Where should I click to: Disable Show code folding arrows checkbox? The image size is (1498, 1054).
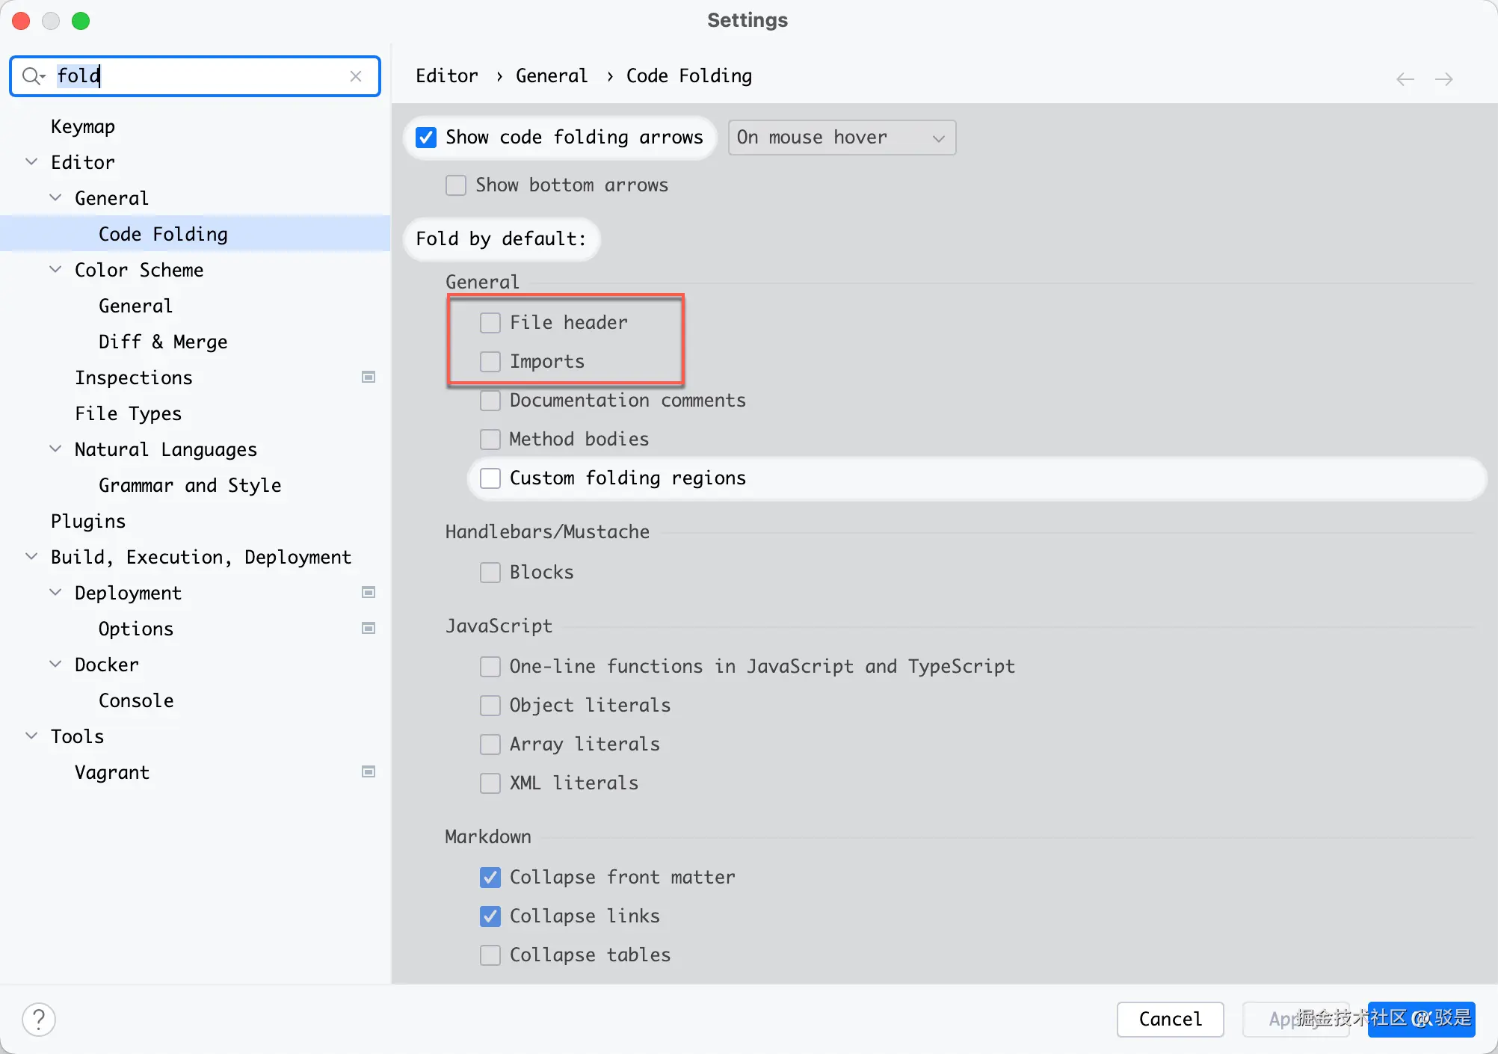[x=426, y=138]
